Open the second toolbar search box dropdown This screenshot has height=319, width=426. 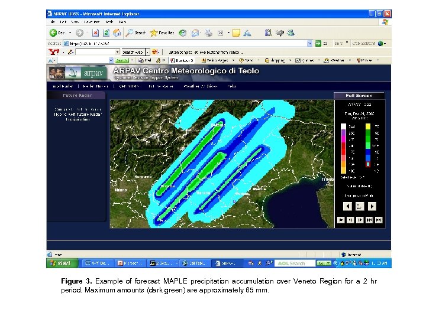tap(111, 60)
